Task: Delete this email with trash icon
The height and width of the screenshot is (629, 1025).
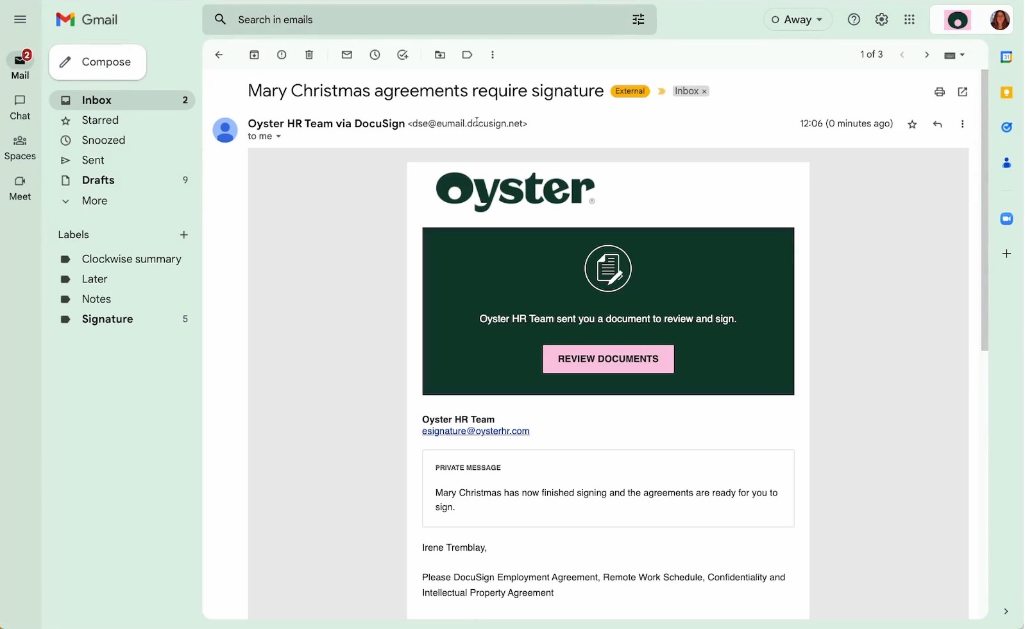Action: point(309,55)
